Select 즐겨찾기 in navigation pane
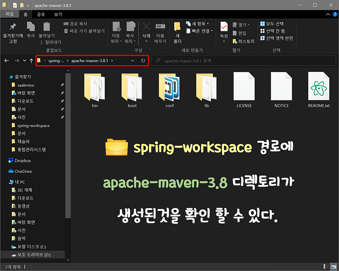 pos(20,77)
